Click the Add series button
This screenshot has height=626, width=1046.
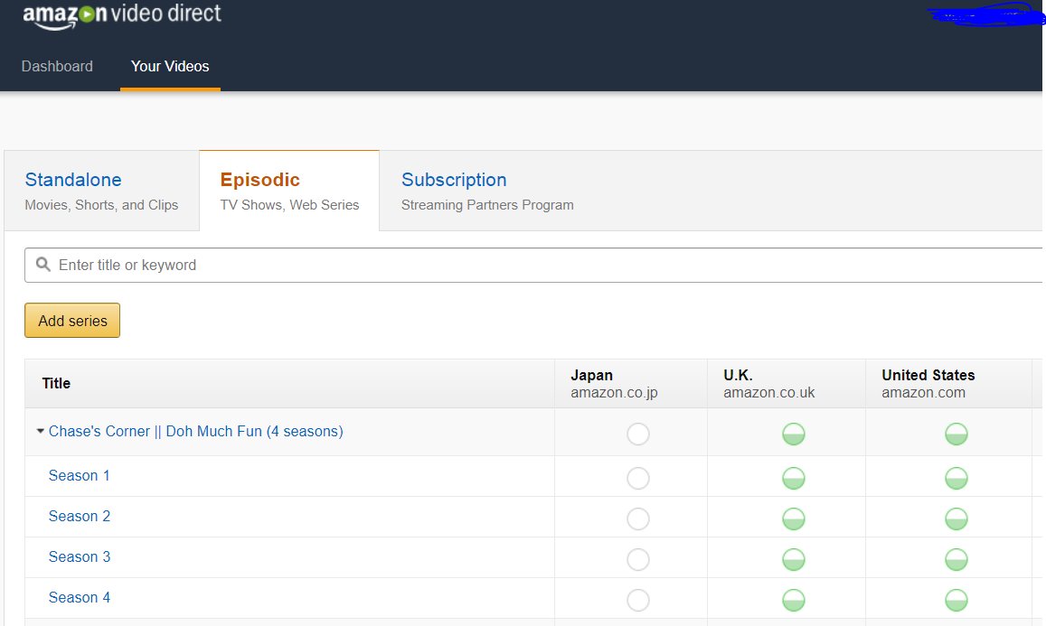[x=72, y=321]
